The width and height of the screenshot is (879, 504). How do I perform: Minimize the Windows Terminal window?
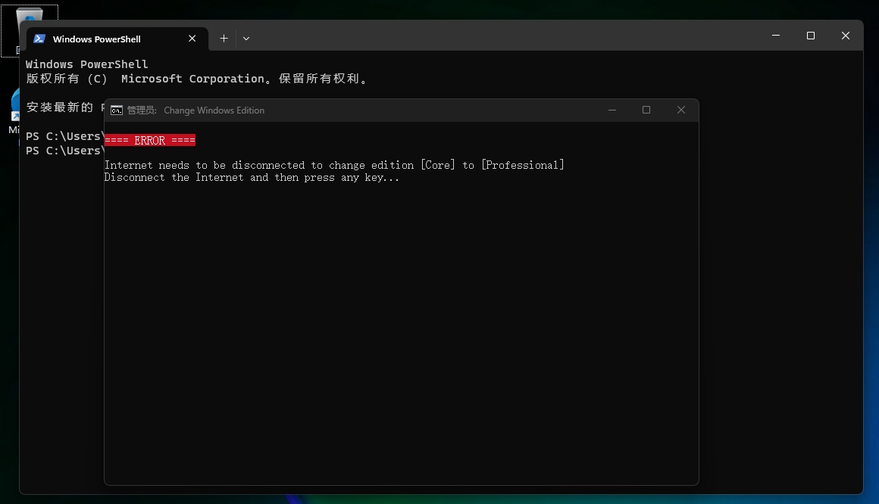[x=776, y=36]
